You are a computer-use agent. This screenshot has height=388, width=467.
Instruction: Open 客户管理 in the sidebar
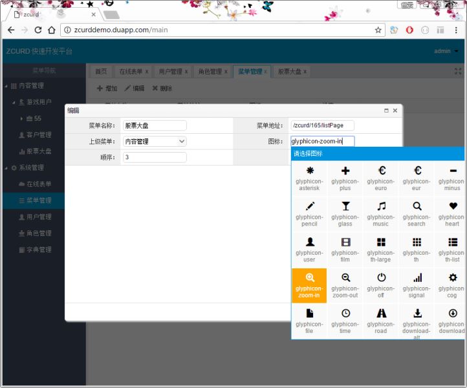(35, 135)
